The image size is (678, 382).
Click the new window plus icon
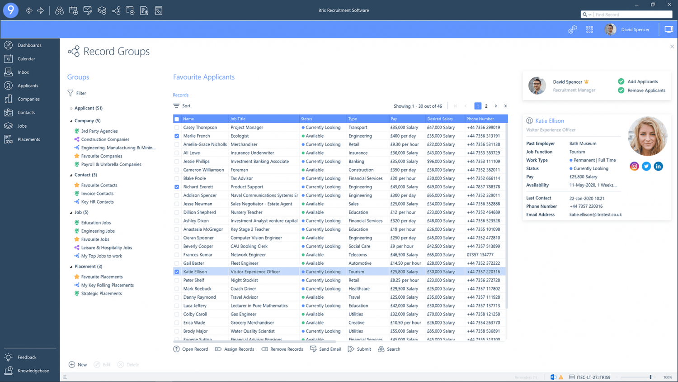[x=130, y=10]
